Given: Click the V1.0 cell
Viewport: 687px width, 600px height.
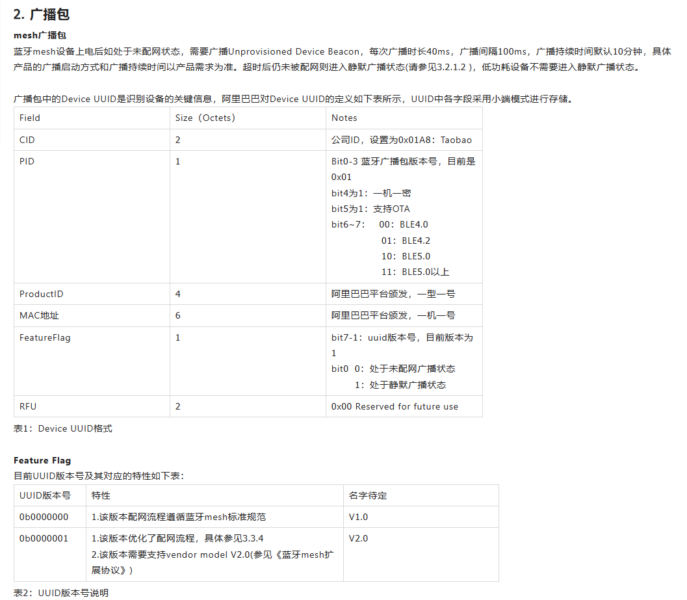Looking at the screenshot, I should click(357, 516).
